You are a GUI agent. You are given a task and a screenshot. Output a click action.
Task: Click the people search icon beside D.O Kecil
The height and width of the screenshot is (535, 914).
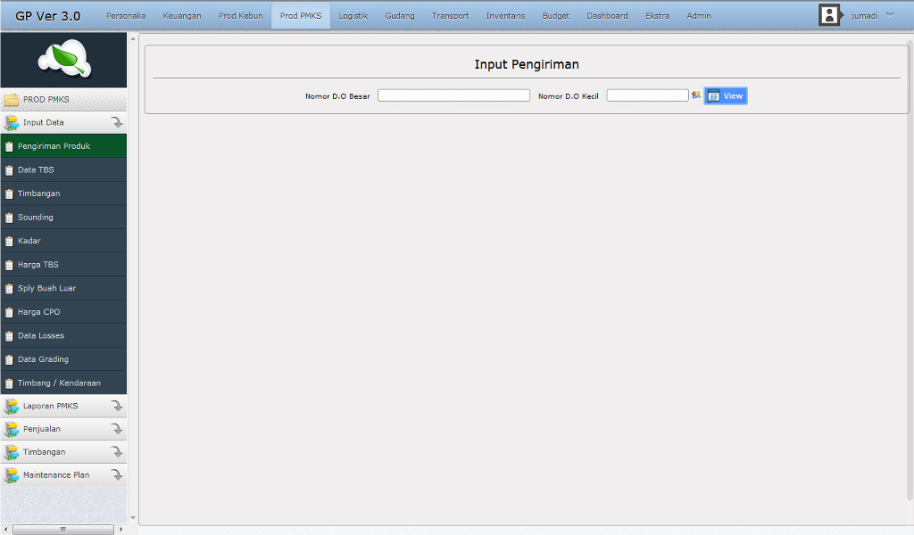[696, 95]
